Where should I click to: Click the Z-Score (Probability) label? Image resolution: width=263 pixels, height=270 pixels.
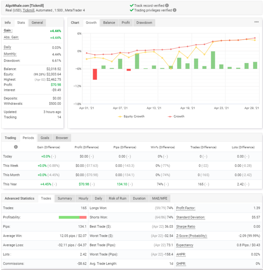tap(192, 236)
